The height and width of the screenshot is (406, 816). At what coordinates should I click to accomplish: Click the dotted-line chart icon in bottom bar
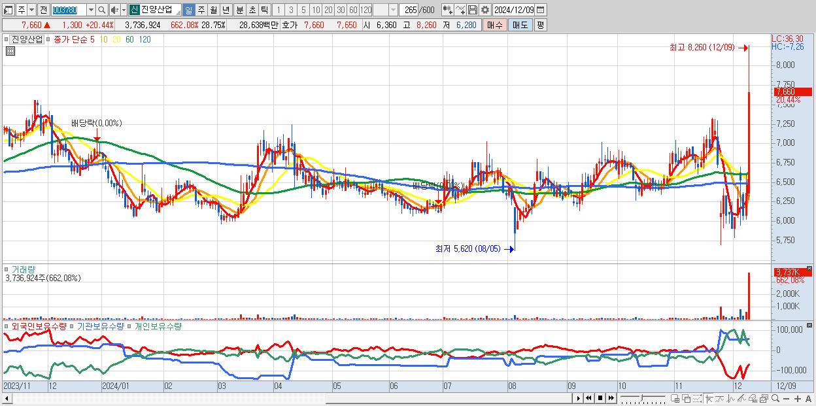pyautogui.click(x=697, y=399)
